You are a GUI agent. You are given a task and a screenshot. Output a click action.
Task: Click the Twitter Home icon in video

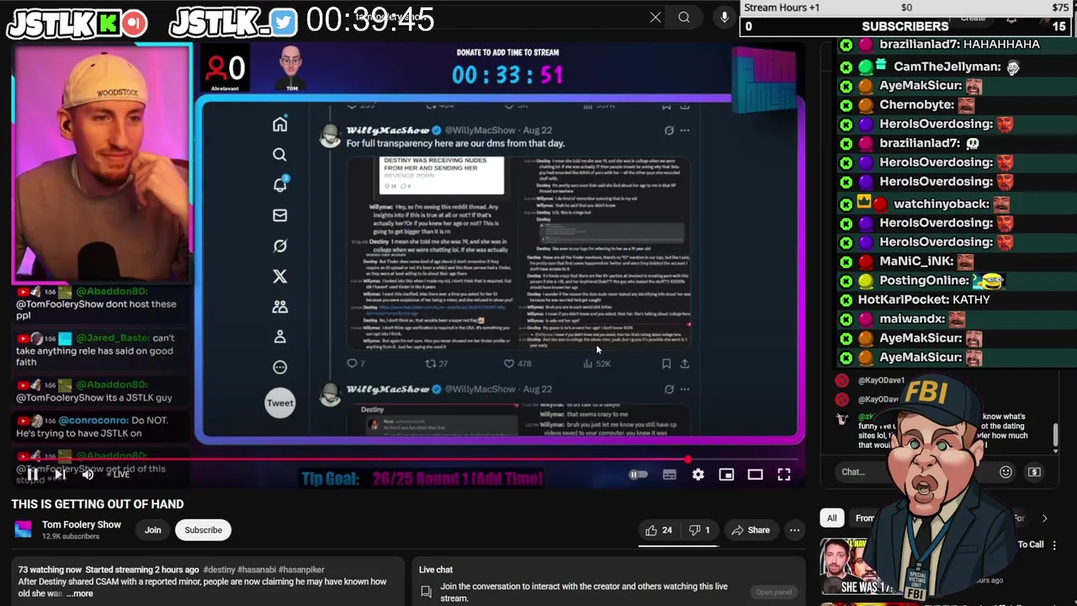(x=280, y=125)
